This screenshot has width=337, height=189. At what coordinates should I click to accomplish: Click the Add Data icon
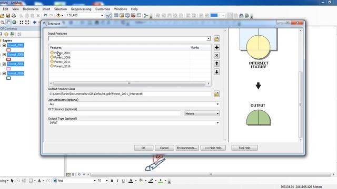pos(58,15)
